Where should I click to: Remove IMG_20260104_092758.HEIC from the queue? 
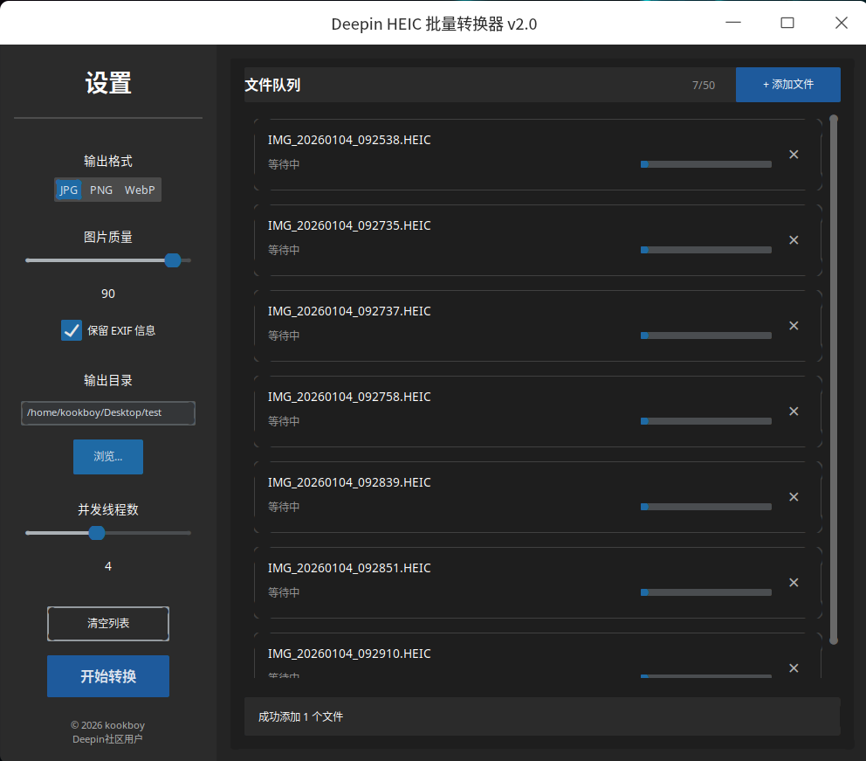794,412
